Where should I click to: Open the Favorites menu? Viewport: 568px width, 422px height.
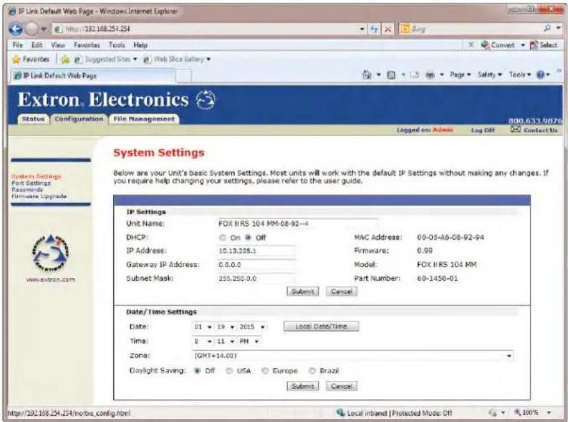tap(87, 45)
